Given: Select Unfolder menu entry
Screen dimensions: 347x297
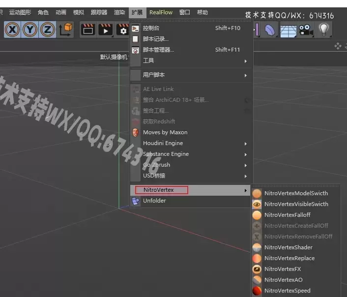Looking at the screenshot, I should point(190,201).
